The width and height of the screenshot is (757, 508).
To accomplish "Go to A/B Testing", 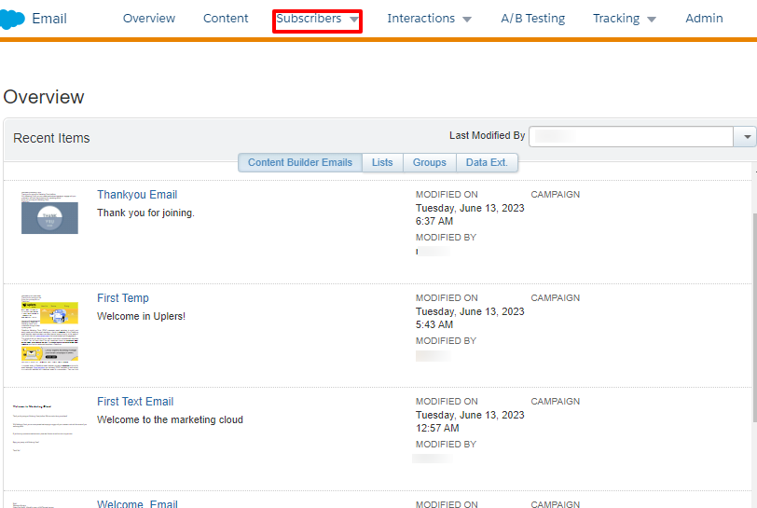I will [x=532, y=19].
